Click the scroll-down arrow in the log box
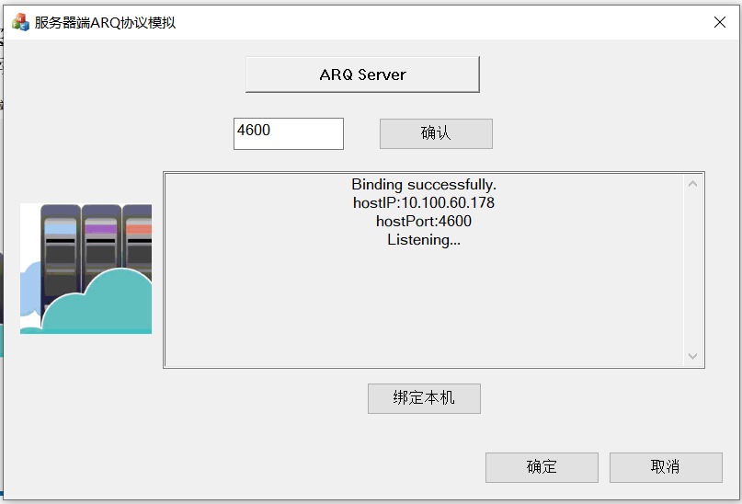 [692, 356]
